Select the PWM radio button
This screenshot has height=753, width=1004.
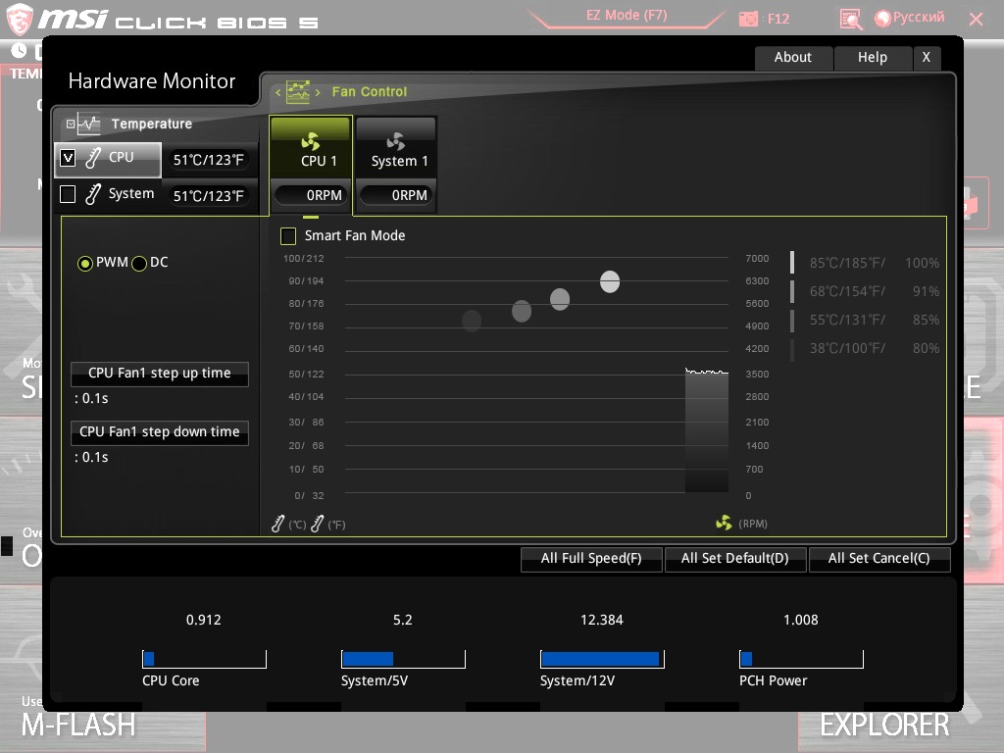pyautogui.click(x=84, y=263)
